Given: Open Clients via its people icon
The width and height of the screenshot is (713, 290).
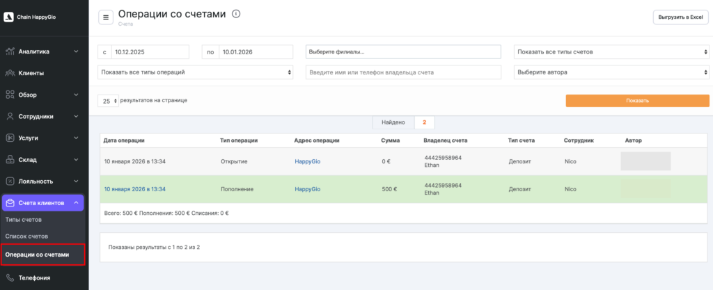Looking at the screenshot, I should [10, 73].
